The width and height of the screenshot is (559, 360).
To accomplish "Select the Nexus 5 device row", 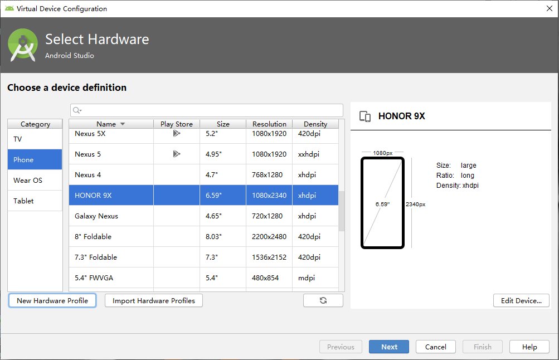I will pyautogui.click(x=203, y=154).
